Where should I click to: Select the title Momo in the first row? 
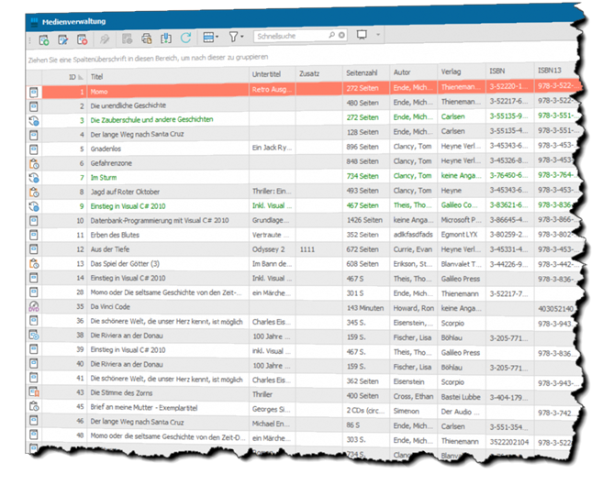coord(99,92)
